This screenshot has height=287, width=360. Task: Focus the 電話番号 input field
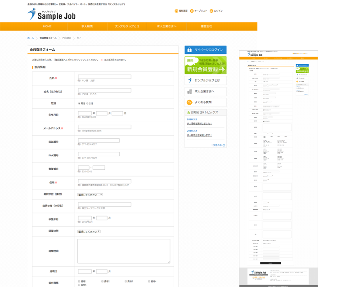point(99,141)
